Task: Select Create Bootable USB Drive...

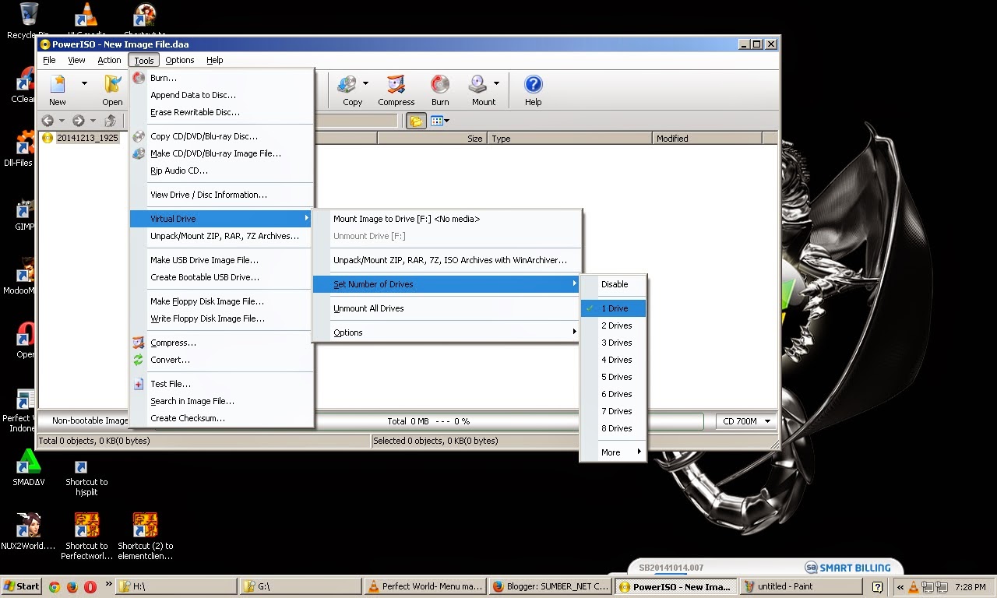Action: pyautogui.click(x=222, y=277)
